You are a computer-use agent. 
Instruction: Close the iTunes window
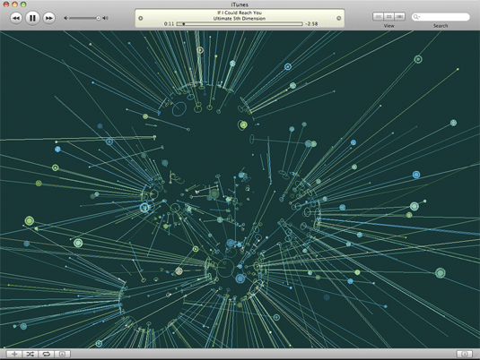point(6,4)
